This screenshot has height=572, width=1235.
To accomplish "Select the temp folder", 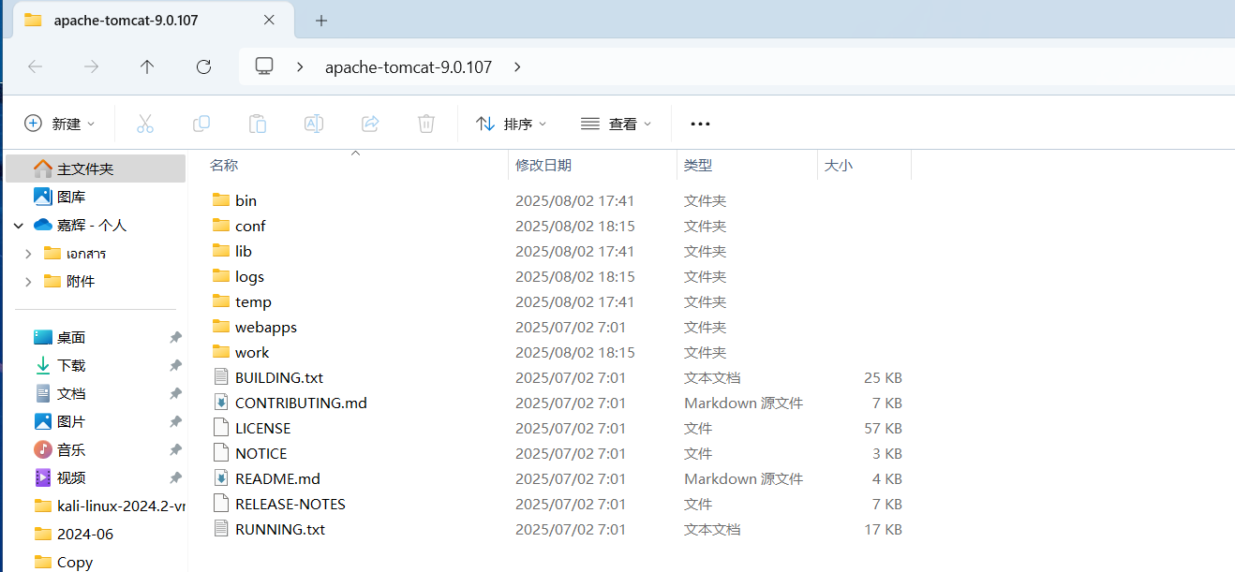I will [253, 301].
